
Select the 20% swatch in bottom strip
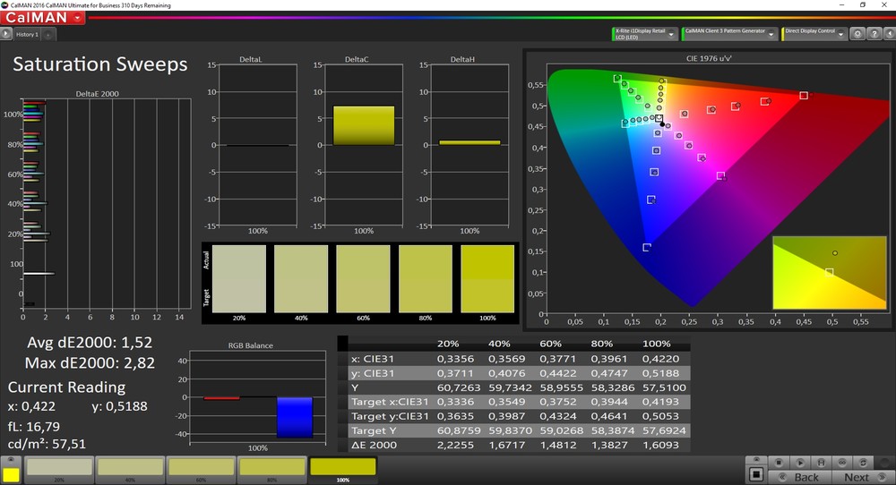pyautogui.click(x=58, y=468)
